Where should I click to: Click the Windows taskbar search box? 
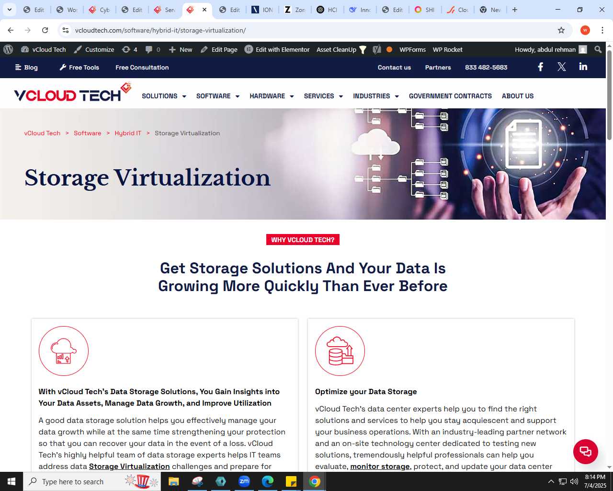click(x=92, y=481)
